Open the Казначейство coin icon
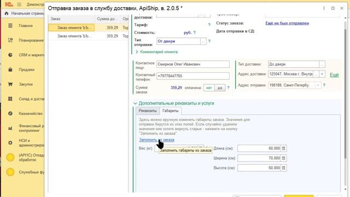The image size is (350, 197). pyautogui.click(x=10, y=113)
